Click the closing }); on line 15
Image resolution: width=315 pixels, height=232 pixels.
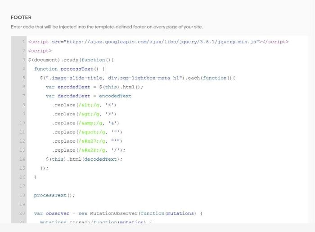(44, 168)
